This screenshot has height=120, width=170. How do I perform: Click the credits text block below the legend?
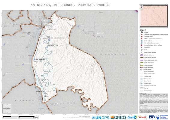tap(154, 103)
